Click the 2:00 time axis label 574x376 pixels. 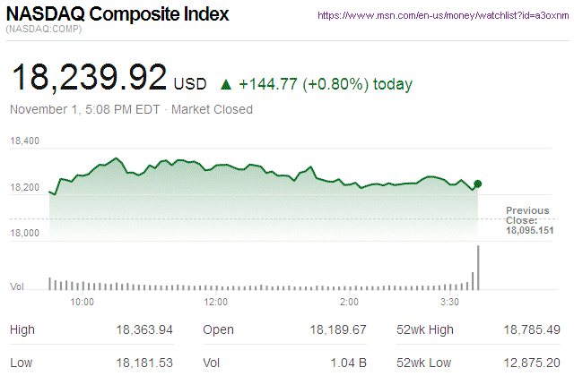(x=350, y=302)
